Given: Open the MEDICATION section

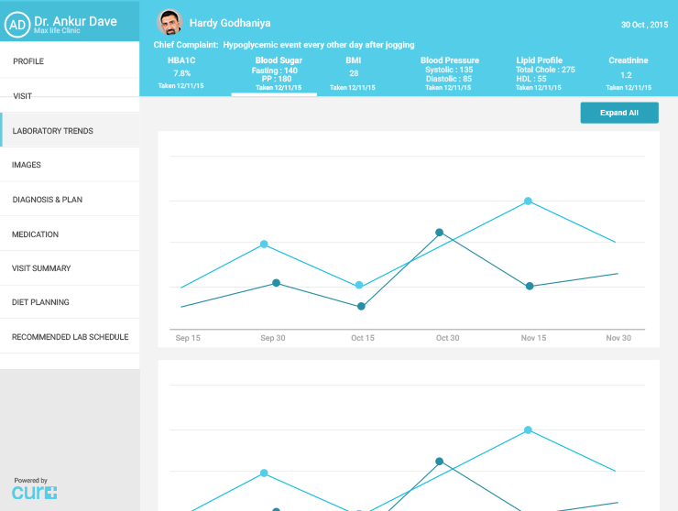Looking at the screenshot, I should [70, 234].
